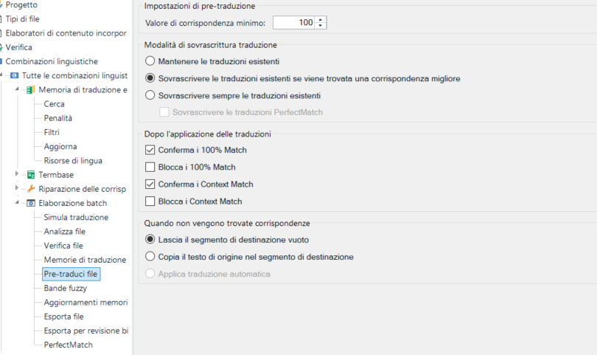Expand the Termbase tree node

(16, 174)
